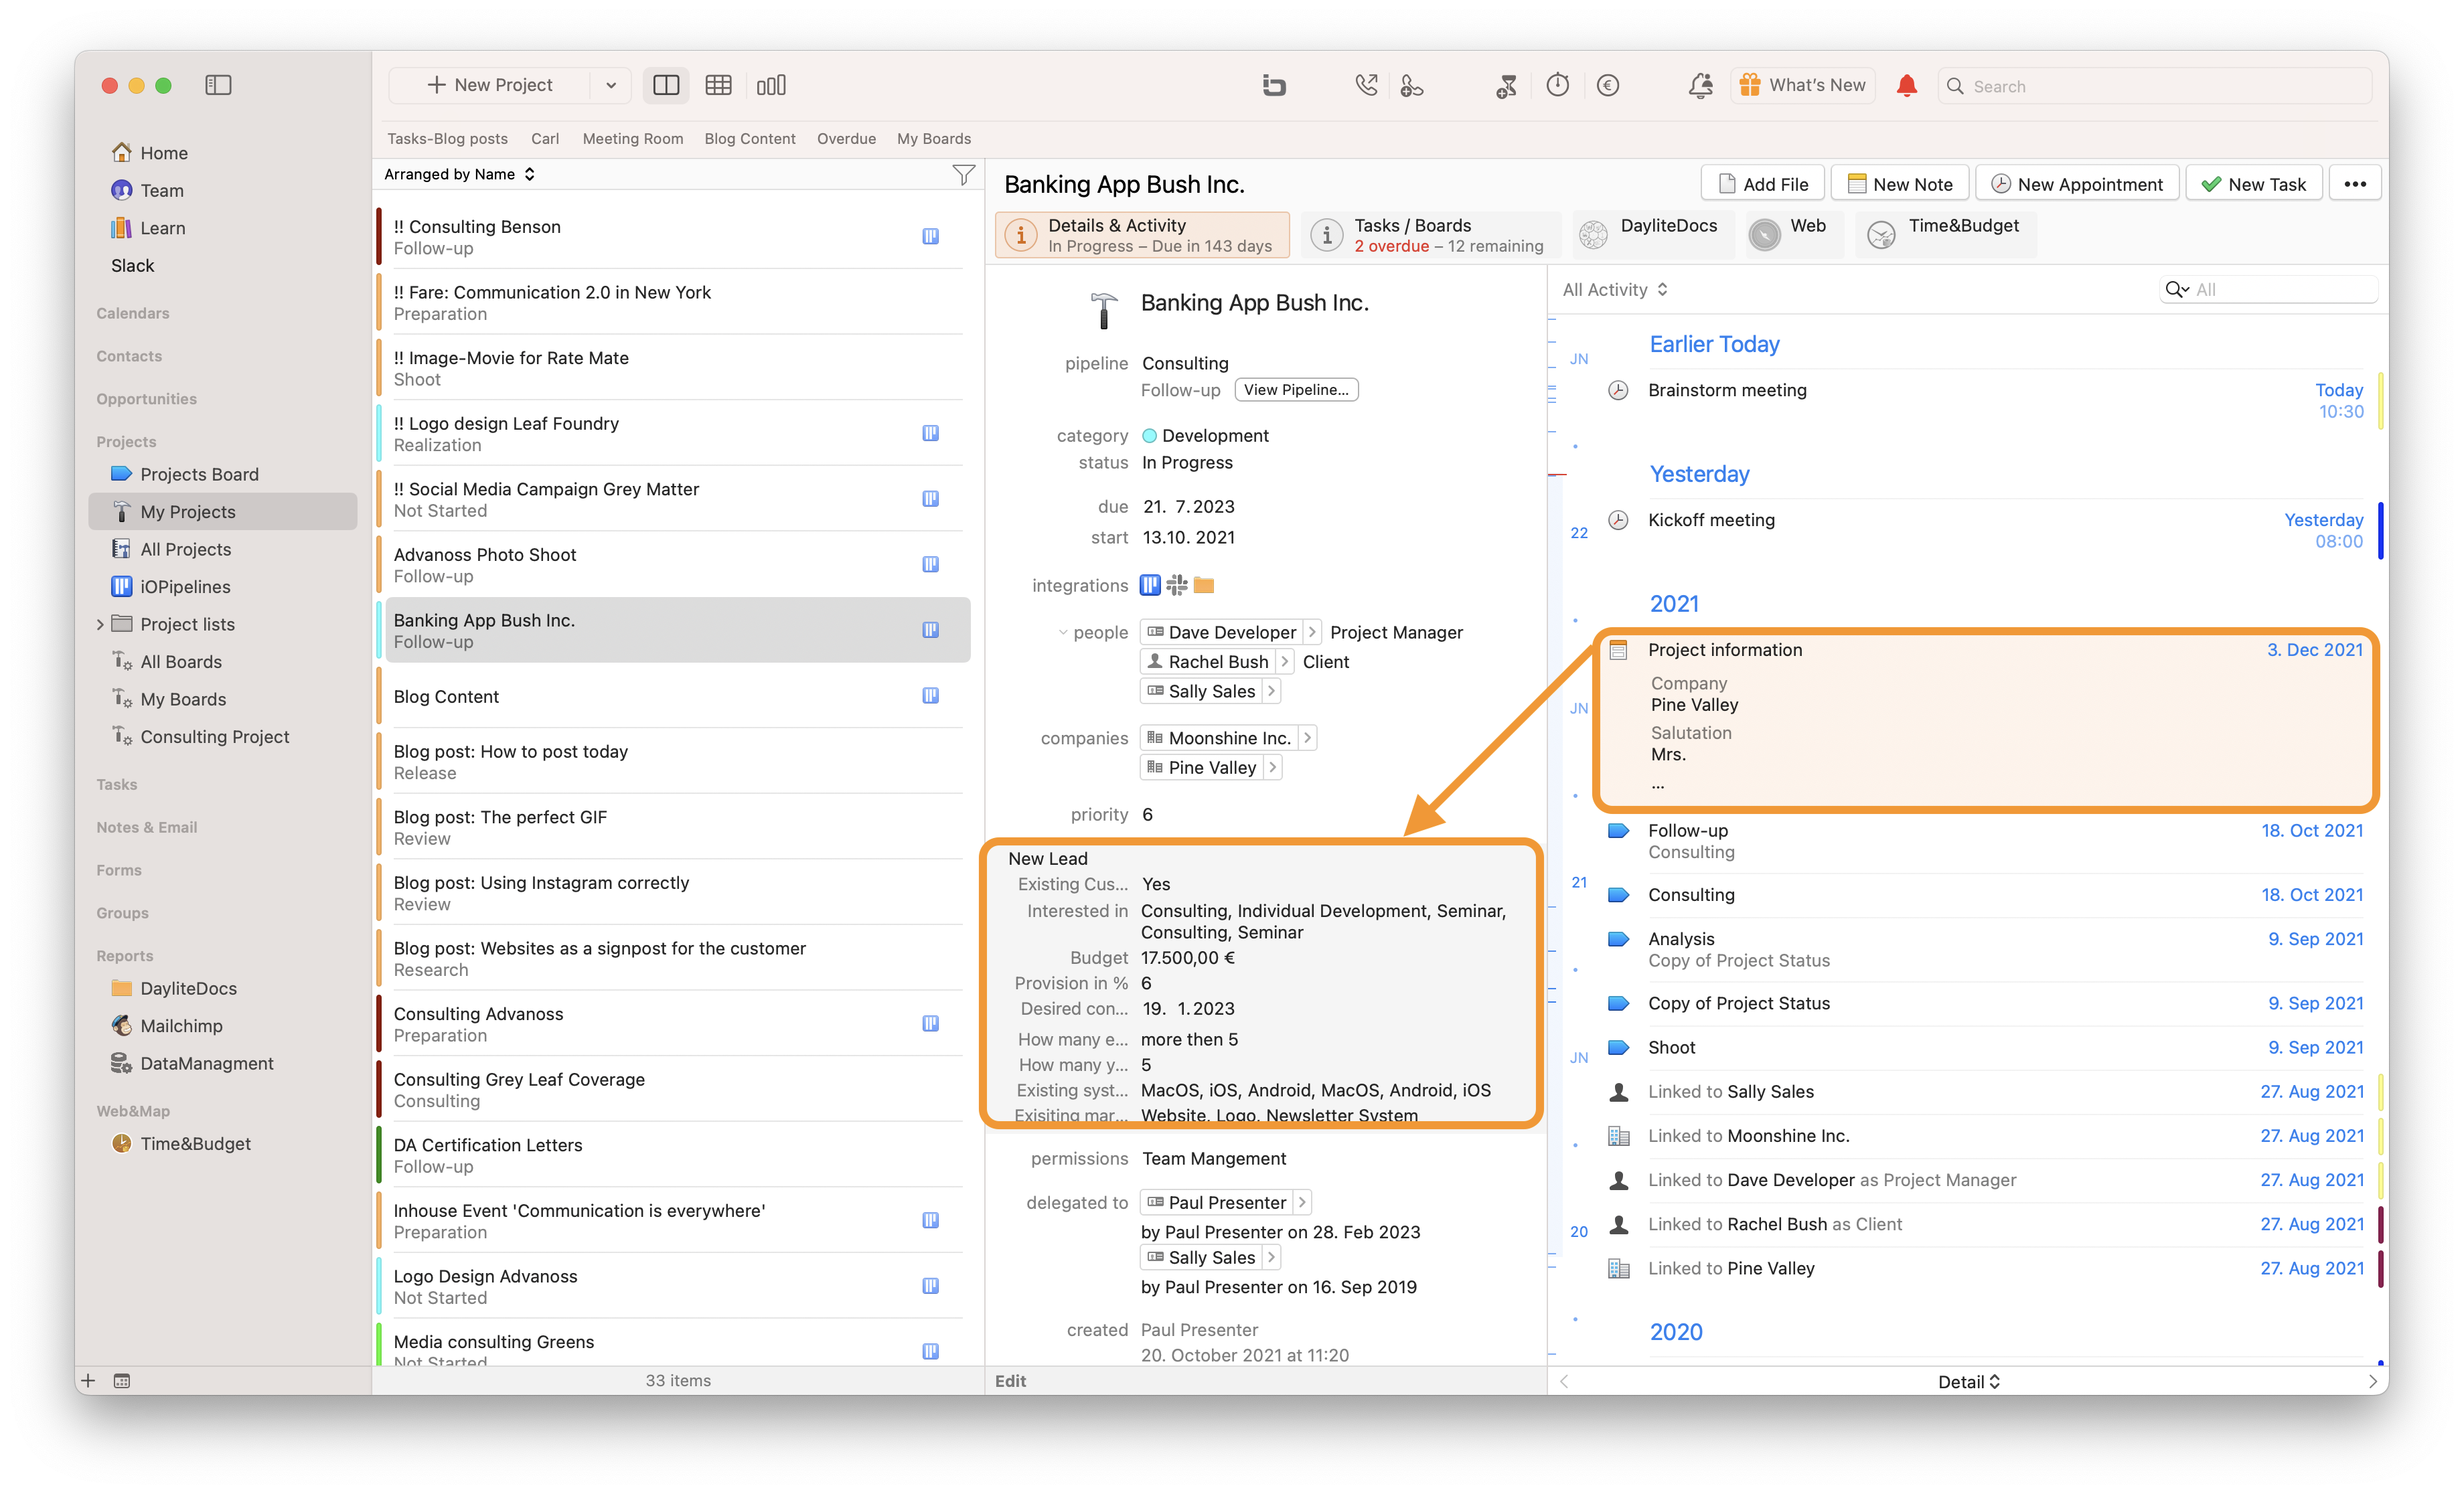Click the next arrow in activity footer
This screenshot has height=1494, width=2464.
(2372, 1381)
